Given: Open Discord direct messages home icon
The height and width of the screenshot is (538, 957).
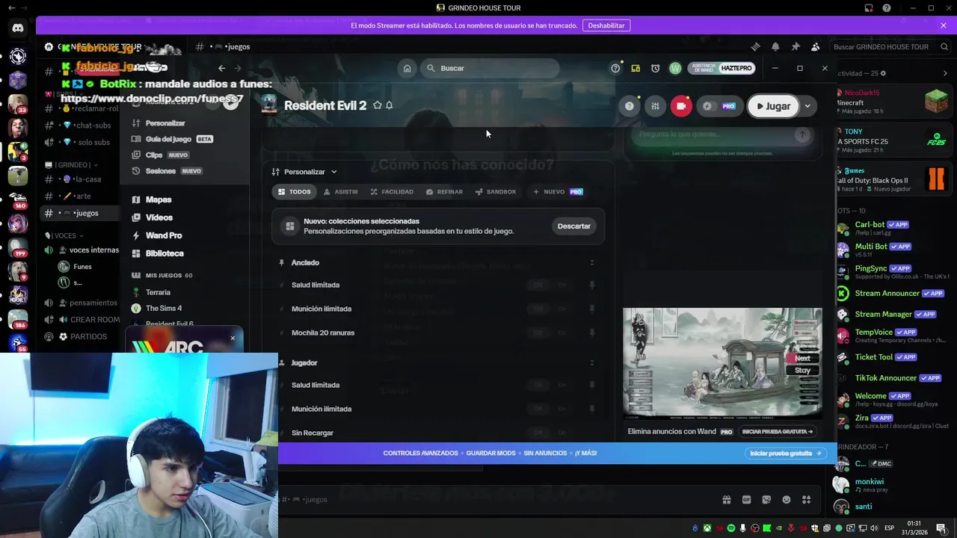Looking at the screenshot, I should [x=18, y=28].
